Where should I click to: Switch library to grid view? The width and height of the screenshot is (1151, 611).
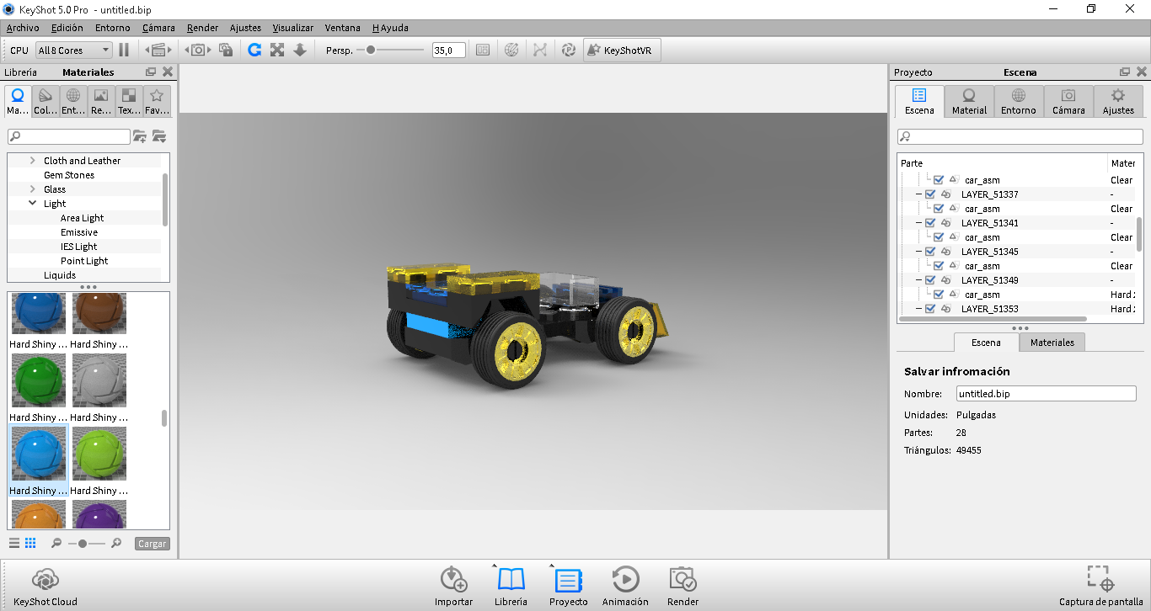pyautogui.click(x=30, y=544)
